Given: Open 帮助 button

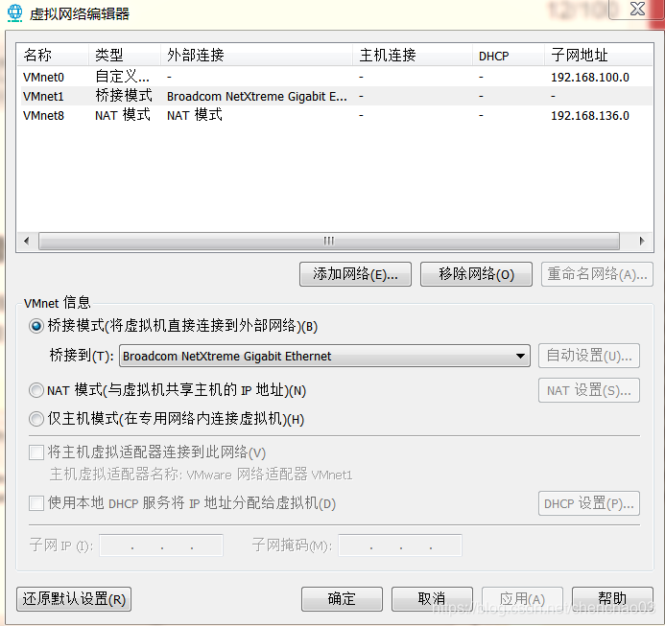Looking at the screenshot, I should (612, 599).
